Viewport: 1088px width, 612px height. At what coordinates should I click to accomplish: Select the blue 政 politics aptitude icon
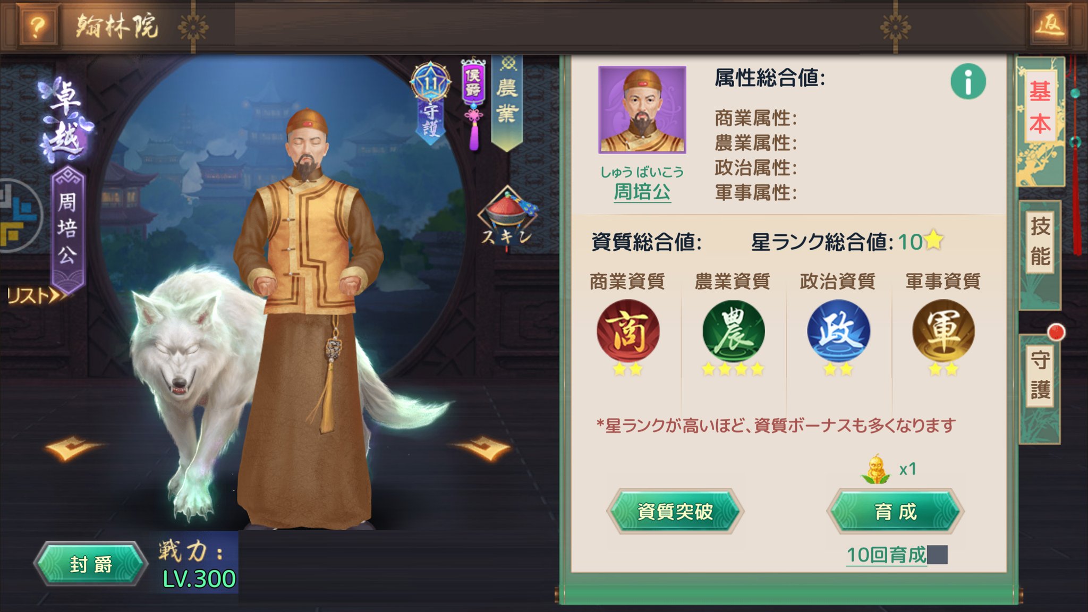838,331
